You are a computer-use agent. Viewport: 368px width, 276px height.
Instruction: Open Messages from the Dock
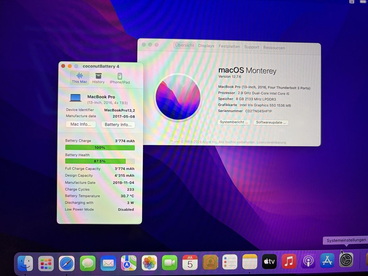click(88, 263)
